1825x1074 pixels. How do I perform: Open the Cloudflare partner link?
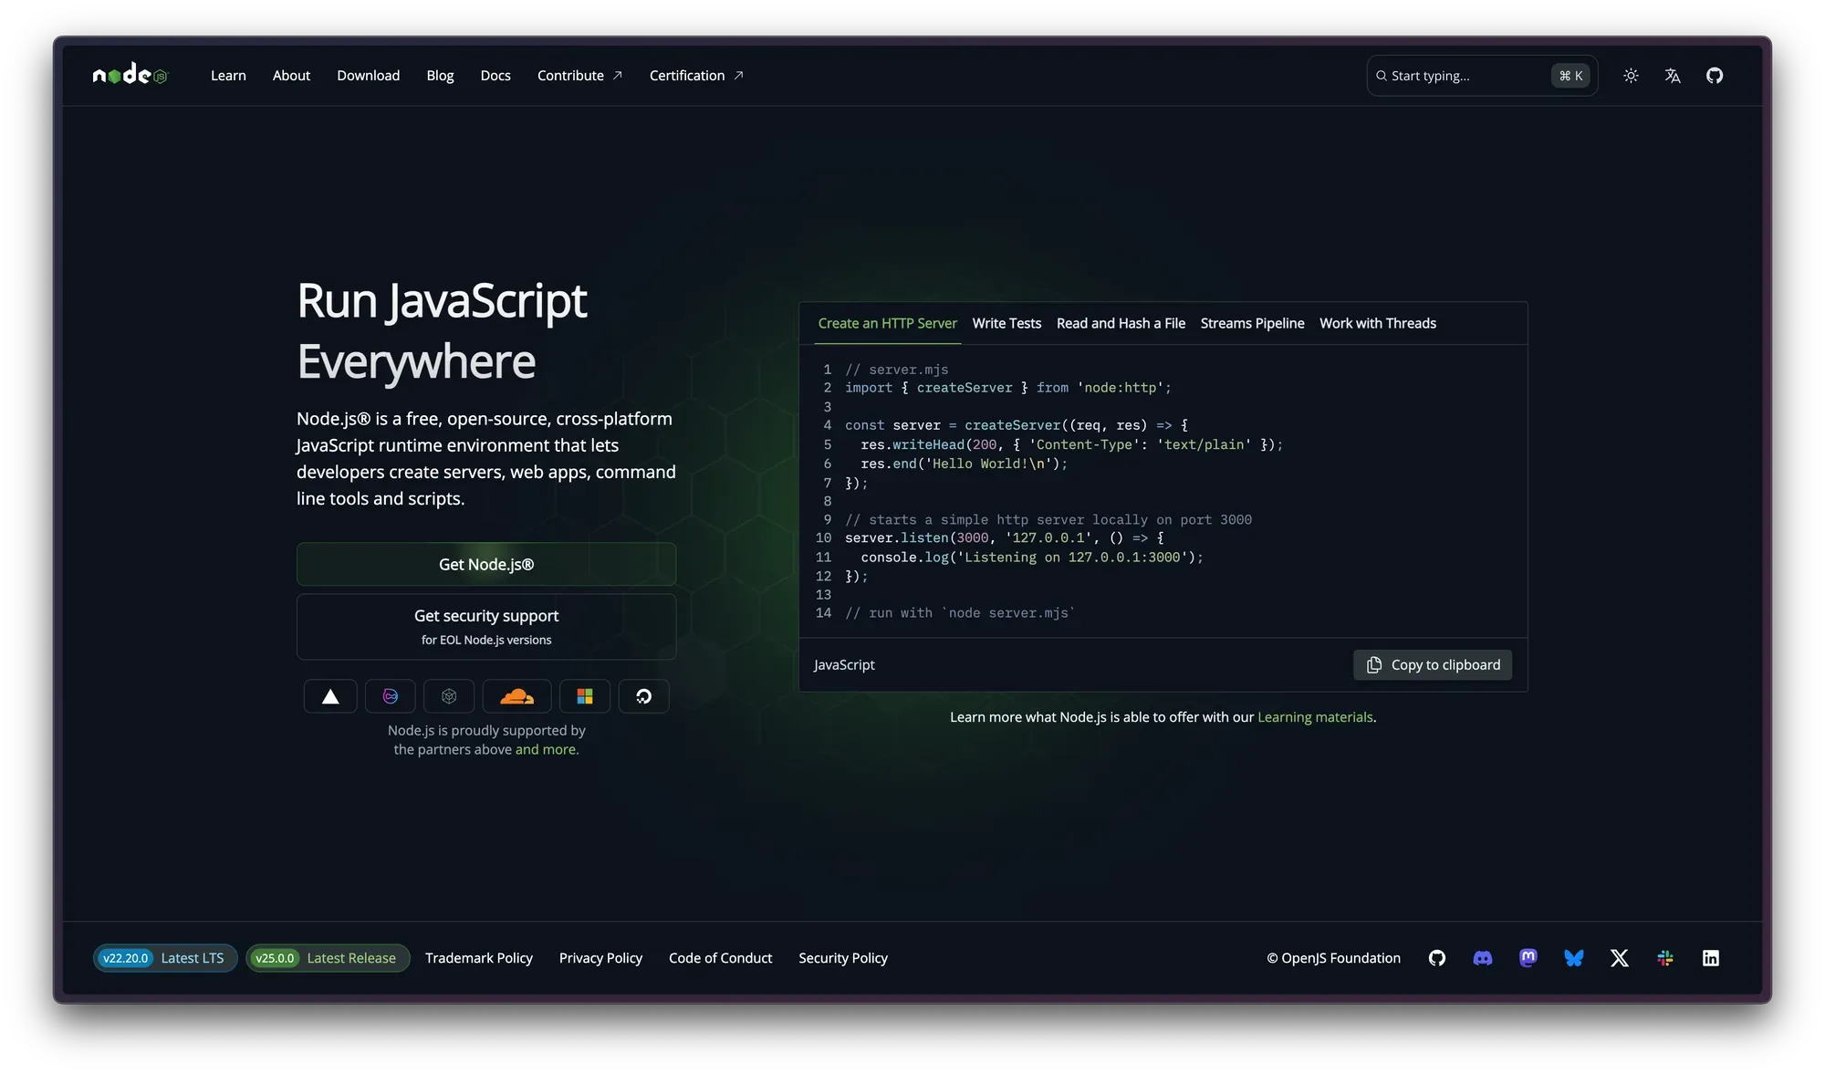[x=517, y=695]
